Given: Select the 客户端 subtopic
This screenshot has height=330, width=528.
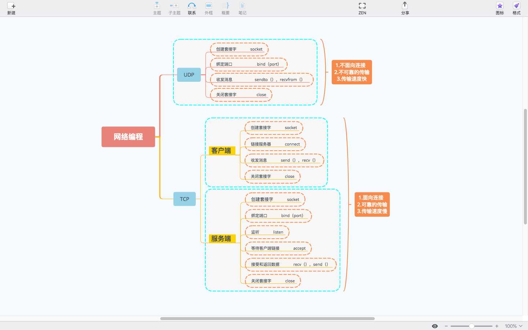Looking at the screenshot, I should click(x=221, y=151).
